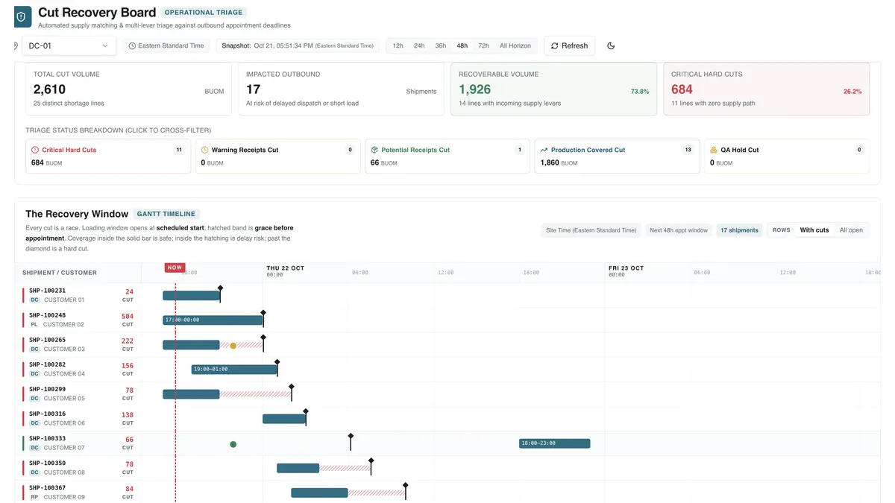
Task: Select the All Horizon option
Action: pos(515,45)
